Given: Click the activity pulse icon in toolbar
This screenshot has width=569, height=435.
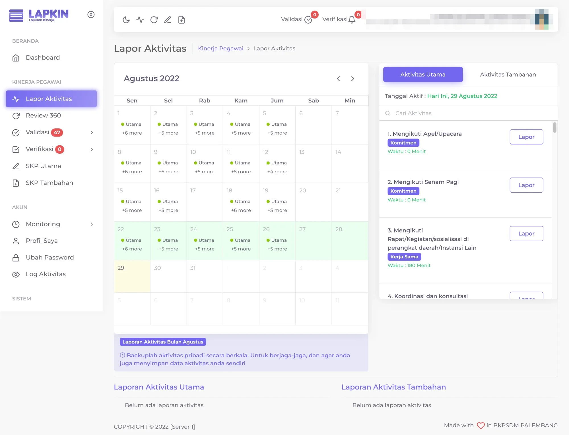Looking at the screenshot, I should pos(140,20).
